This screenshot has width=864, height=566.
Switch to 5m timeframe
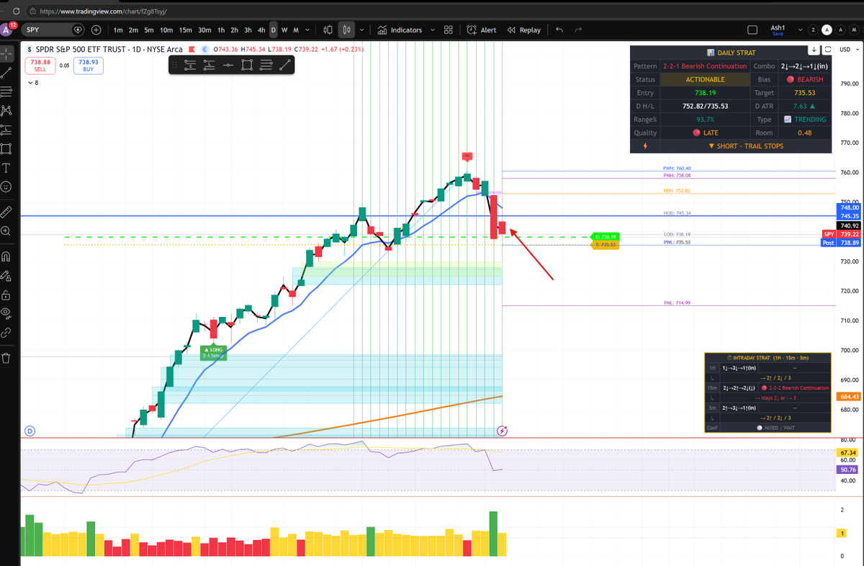click(149, 30)
